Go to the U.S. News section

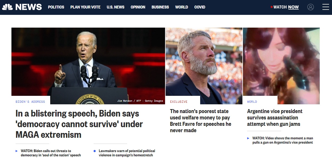click(116, 7)
